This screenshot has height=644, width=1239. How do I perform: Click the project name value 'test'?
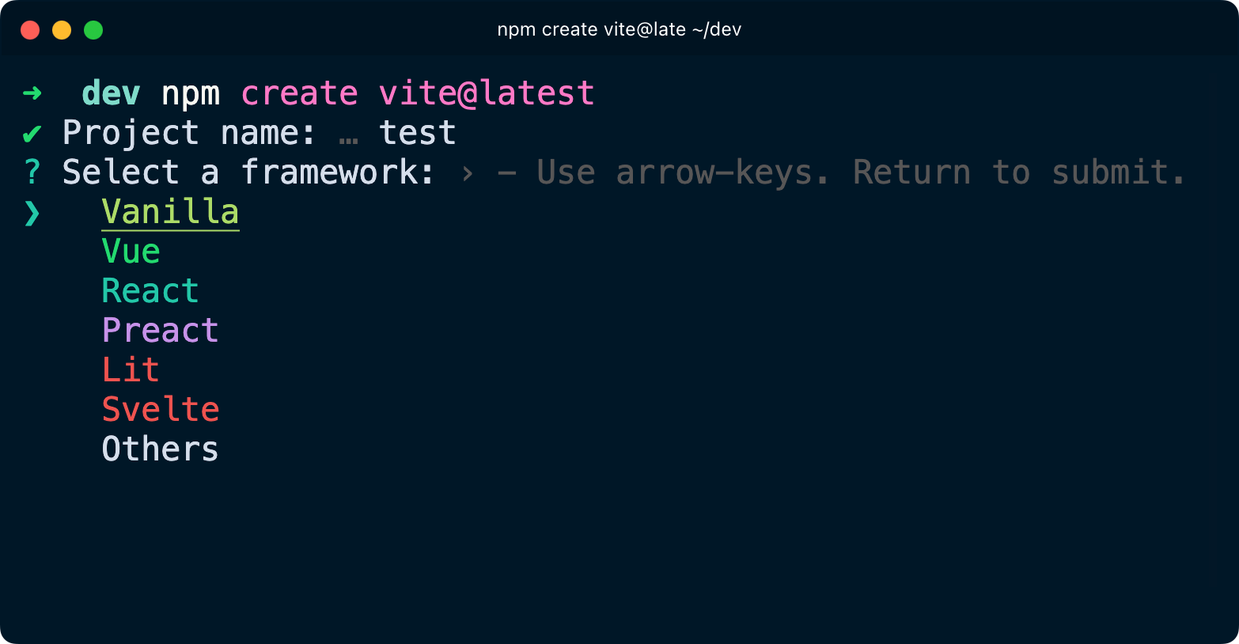(x=418, y=133)
